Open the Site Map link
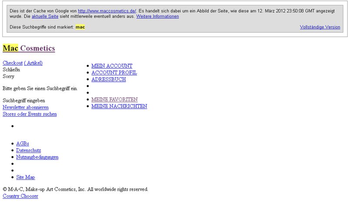348x205 pixels. [25, 177]
